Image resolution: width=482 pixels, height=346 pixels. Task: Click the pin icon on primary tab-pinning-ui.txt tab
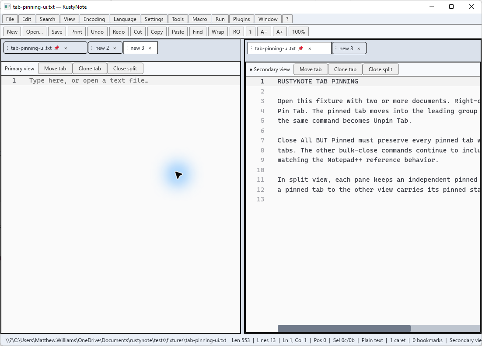56,48
